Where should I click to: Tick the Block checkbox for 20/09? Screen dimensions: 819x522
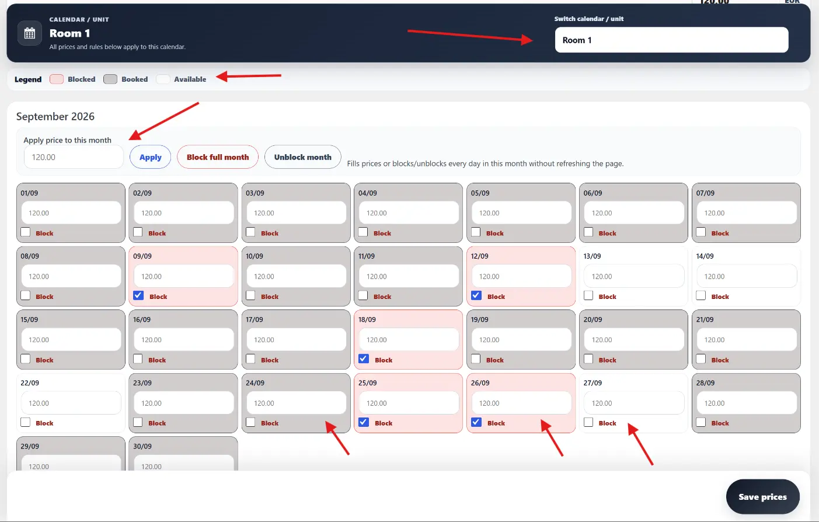[588, 359]
